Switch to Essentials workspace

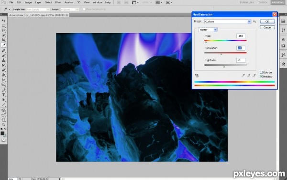pos(247,2)
